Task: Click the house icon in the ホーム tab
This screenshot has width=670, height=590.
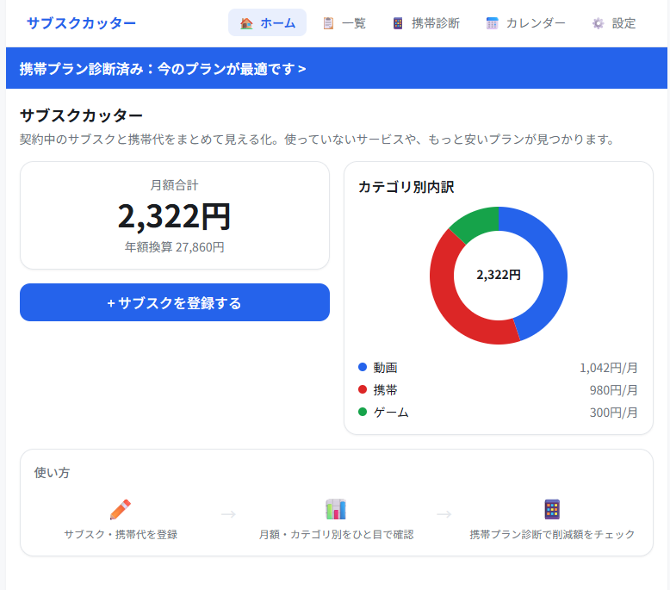Action: click(246, 23)
